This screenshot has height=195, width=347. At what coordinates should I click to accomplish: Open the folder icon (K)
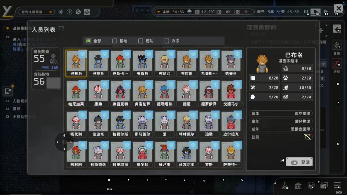(x=324, y=185)
